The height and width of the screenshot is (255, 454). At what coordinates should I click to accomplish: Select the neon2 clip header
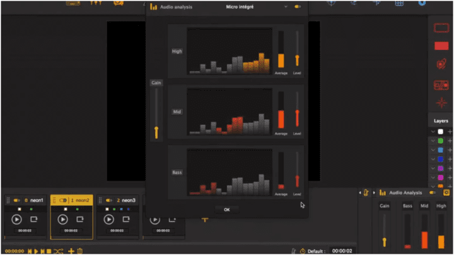[x=72, y=200]
